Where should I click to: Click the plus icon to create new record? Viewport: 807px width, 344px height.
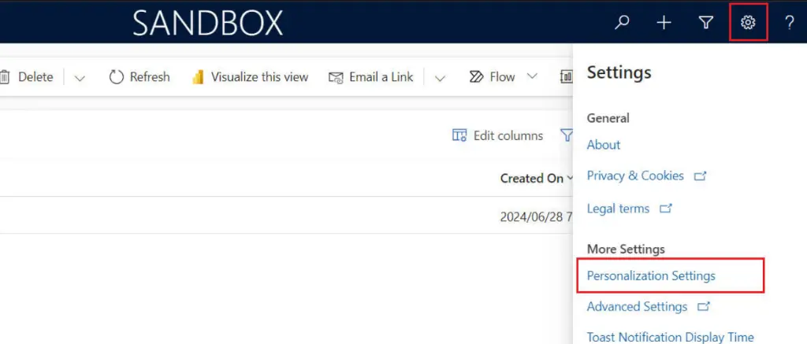point(664,23)
